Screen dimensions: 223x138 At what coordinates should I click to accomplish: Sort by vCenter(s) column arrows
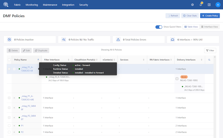tap(114, 60)
